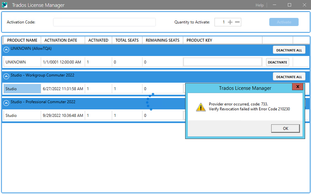
Task: Deactivate the UNKNOWN license row
Action: coord(277,62)
